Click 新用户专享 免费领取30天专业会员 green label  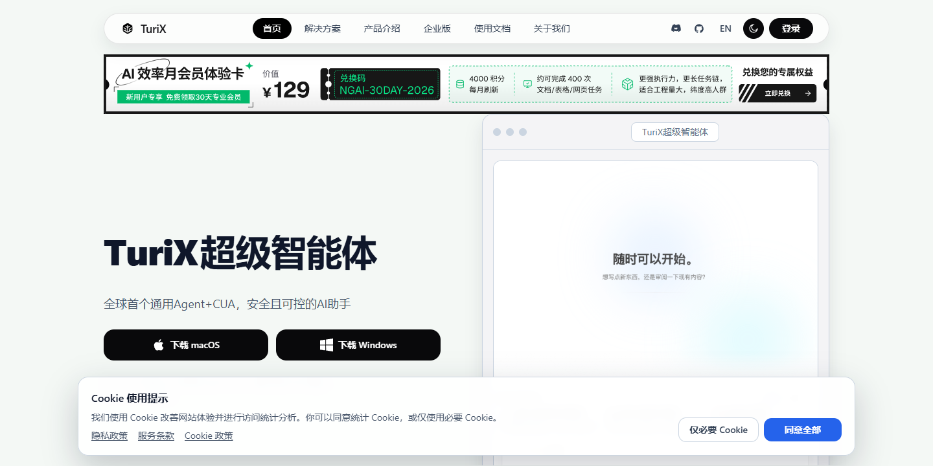(183, 97)
